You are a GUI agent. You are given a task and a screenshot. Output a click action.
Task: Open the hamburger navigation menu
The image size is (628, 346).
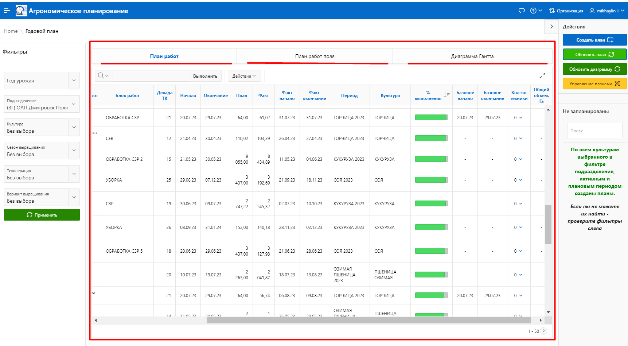tap(7, 11)
